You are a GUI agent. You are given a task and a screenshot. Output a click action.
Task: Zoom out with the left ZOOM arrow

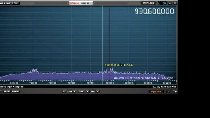[64, 92]
